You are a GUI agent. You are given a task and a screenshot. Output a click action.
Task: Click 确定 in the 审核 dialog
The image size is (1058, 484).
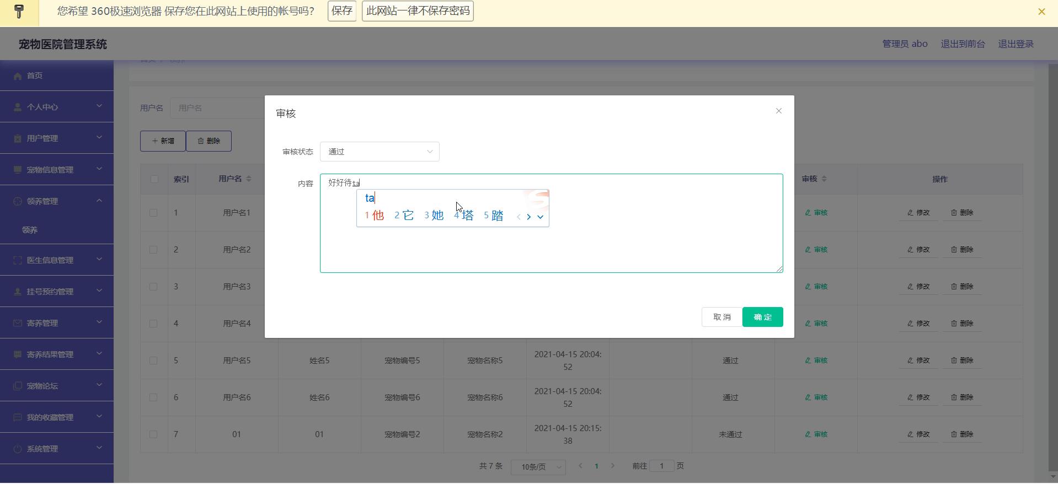click(762, 317)
